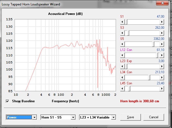The height and width of the screenshot is (128, 172).
Task: Click the S5 slider thumb
Action: pyautogui.click(x=153, y=44)
